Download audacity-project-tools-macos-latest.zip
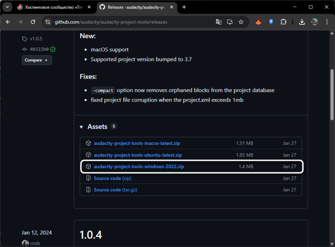The image size is (335, 247). click(x=136, y=143)
